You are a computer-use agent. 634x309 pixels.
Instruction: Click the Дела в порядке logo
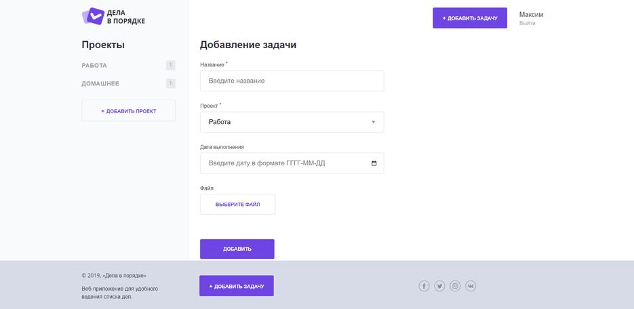113,16
